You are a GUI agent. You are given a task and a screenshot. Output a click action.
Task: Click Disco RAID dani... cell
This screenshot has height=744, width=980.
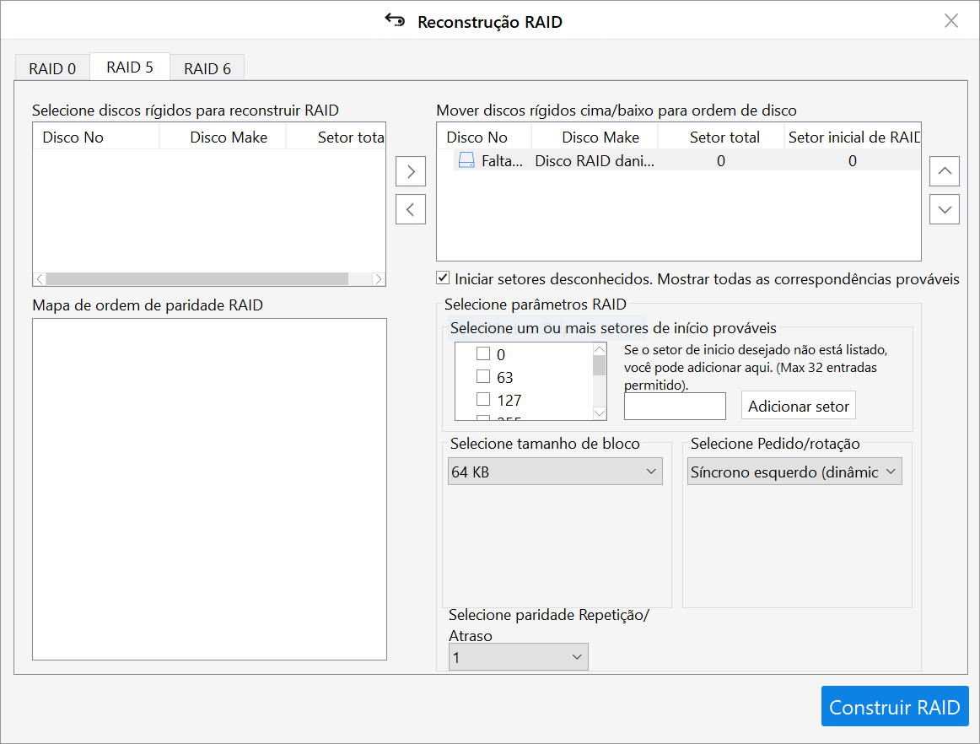[595, 160]
